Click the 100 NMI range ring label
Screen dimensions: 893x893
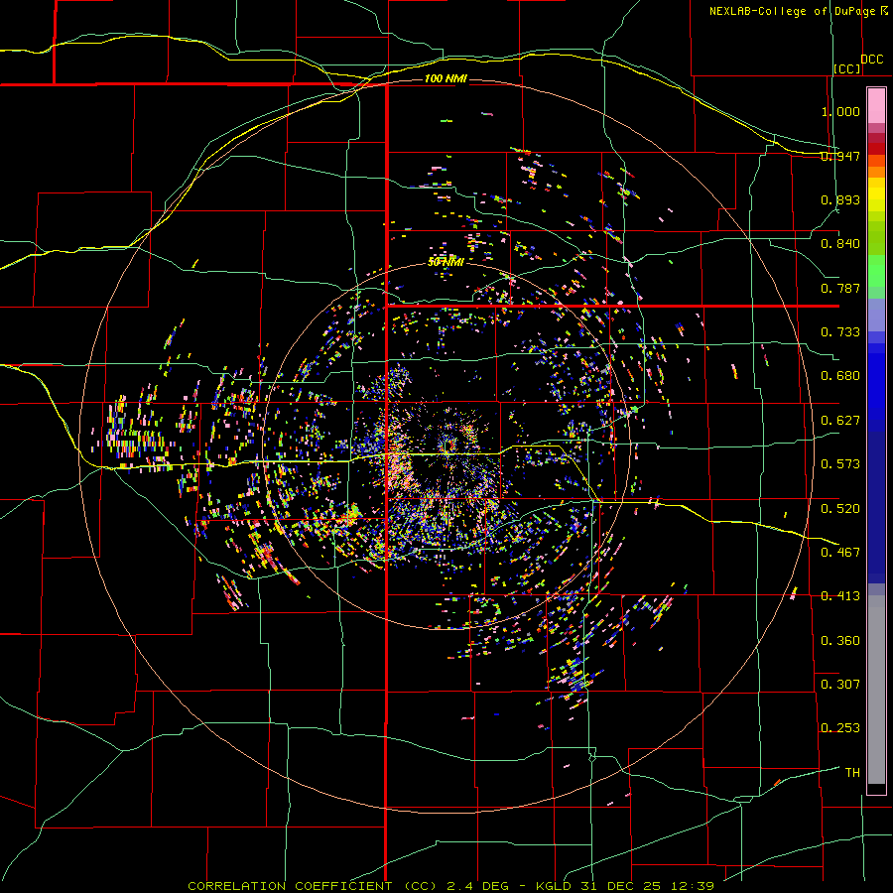[x=446, y=78]
